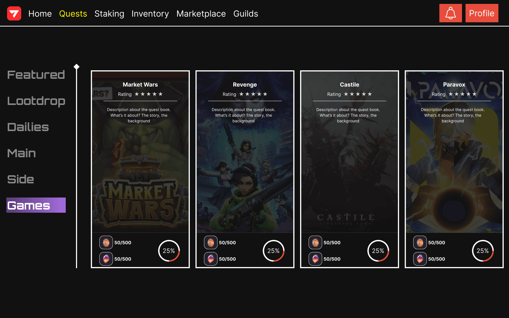Click the coin 50/500 value on Revenge

pos(227,243)
